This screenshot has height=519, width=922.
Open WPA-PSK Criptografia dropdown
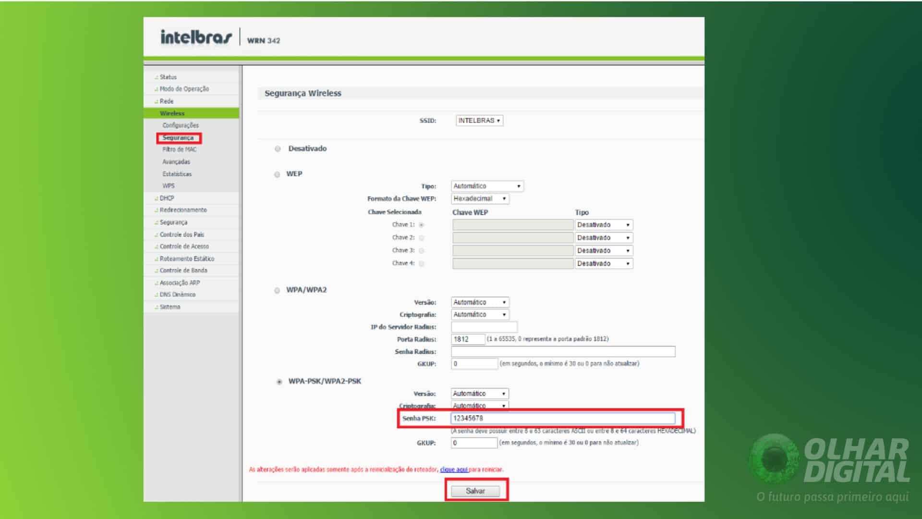coord(480,406)
